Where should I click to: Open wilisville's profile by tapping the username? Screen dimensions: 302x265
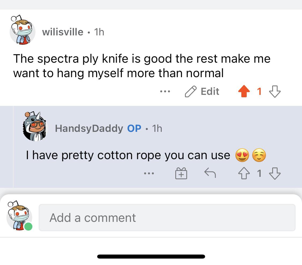(x=63, y=32)
